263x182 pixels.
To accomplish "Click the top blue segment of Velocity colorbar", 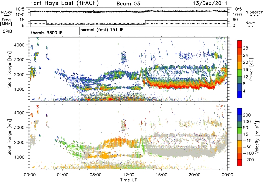I will click(240, 112).
